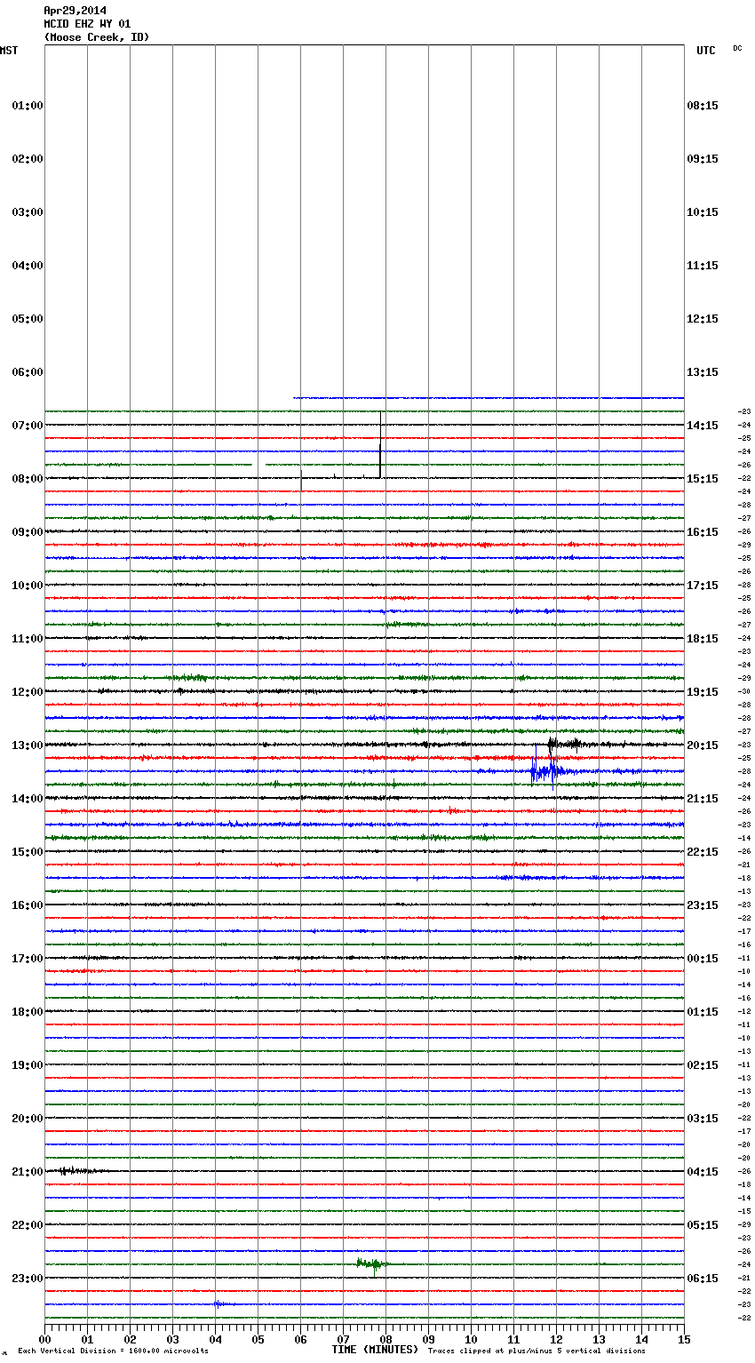
Task: Click the MST column header
Action: pos(9,51)
